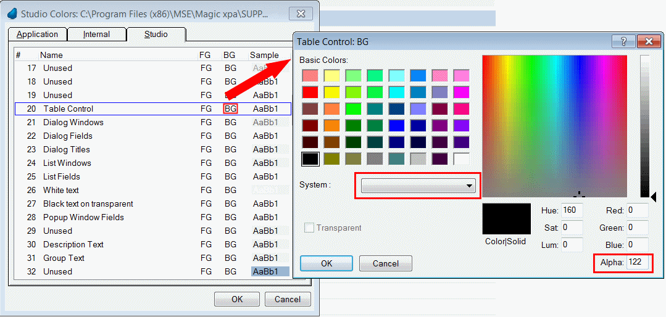This screenshot has height=317, width=666.
Task: Click the Alpha value input field
Action: click(637, 263)
